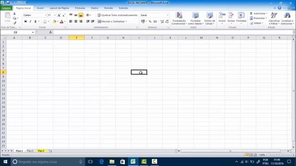296x166 pixels.
Task: Click the accounting currency format icon
Action: click(143, 22)
